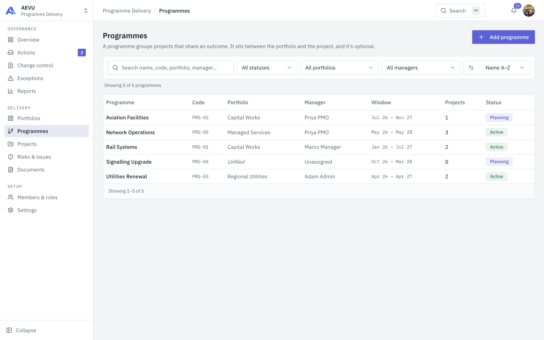Open the All managers dropdown
Screen dimensions: 544x340
click(421, 68)
